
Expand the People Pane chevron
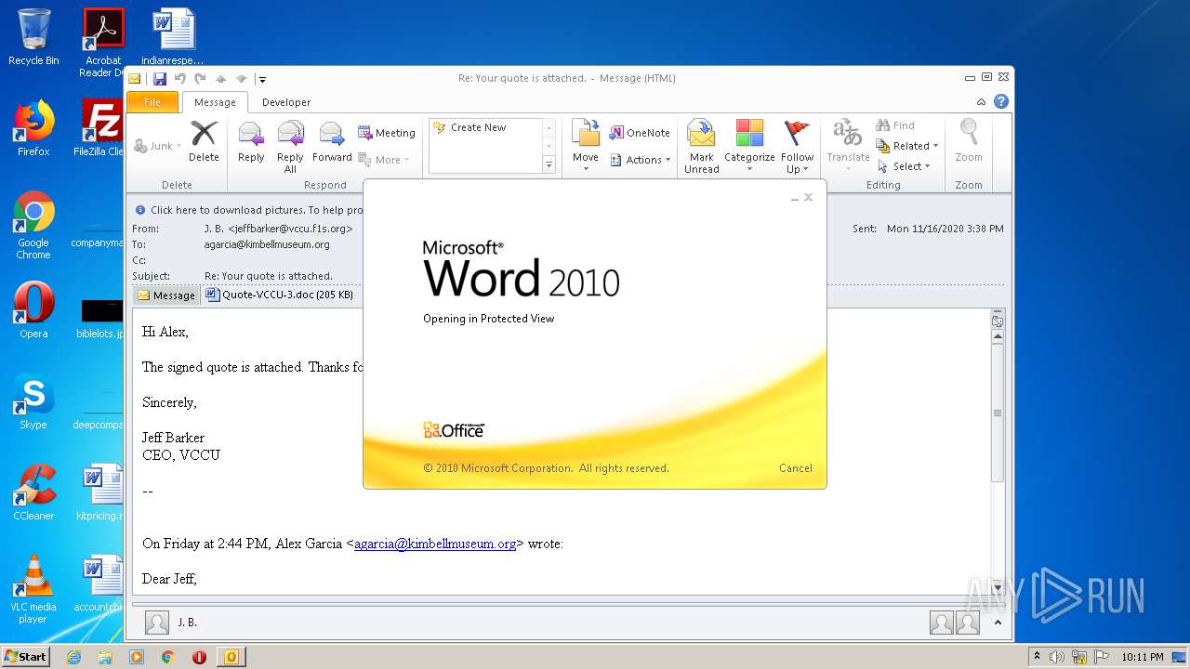(x=998, y=623)
